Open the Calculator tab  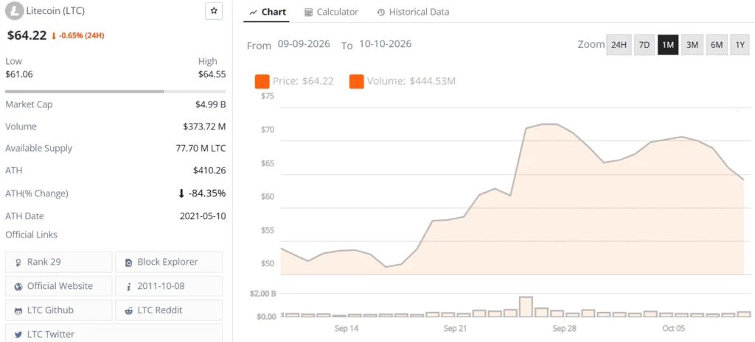point(331,13)
